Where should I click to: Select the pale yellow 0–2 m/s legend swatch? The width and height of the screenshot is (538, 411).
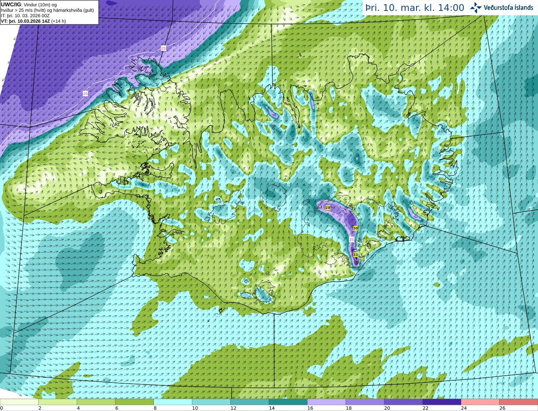click(x=19, y=402)
